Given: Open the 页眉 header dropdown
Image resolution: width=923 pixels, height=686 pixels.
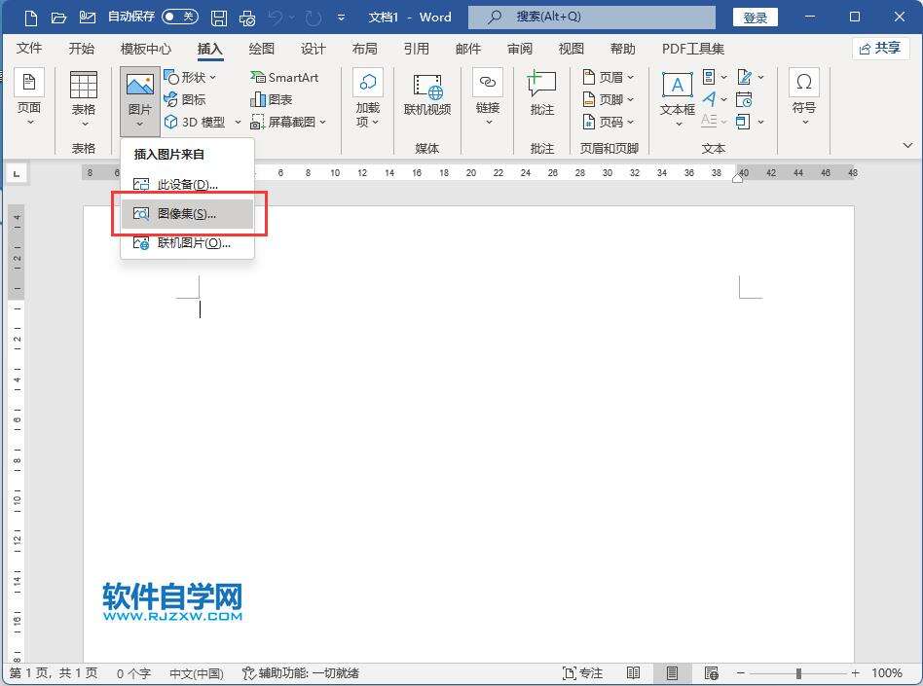Looking at the screenshot, I should [609, 77].
